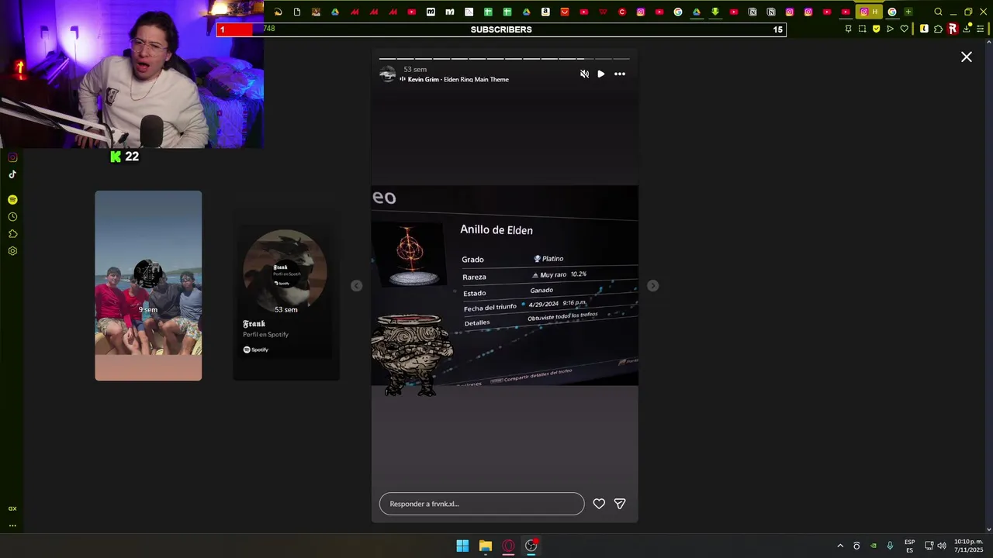Open the yellow extension icon in toolbar
This screenshot has width=993, height=558.
[924, 29]
